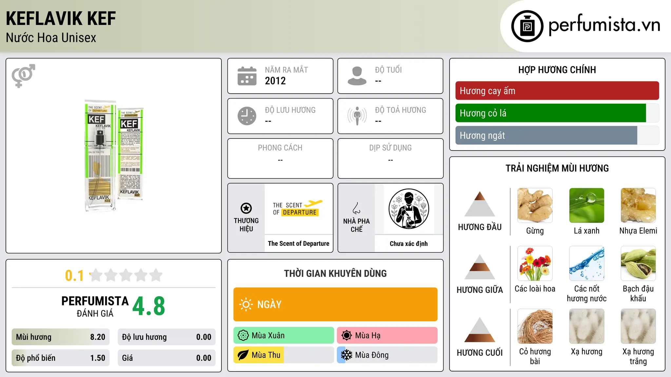Click the calendar icon beside Năm ra mắt
The image size is (671, 377).
[x=247, y=76]
